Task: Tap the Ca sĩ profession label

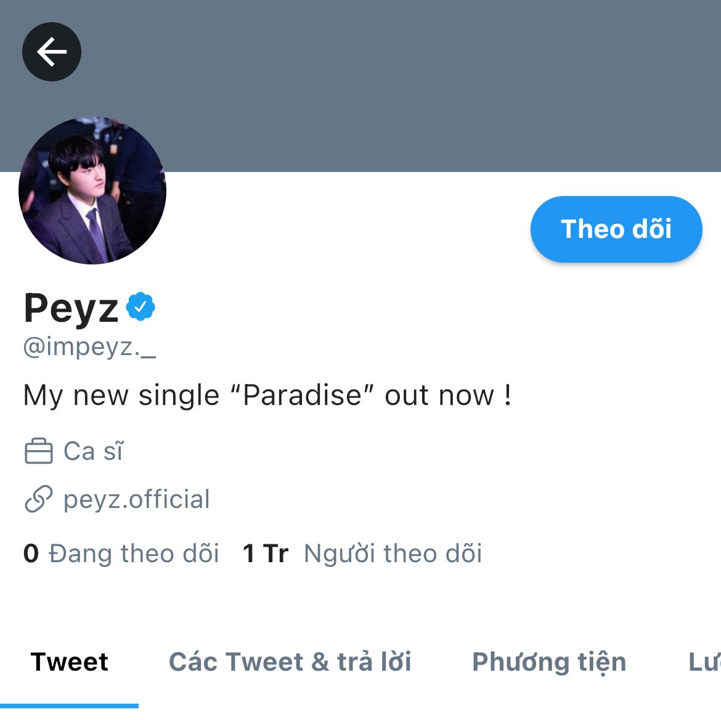Action: coord(93,451)
